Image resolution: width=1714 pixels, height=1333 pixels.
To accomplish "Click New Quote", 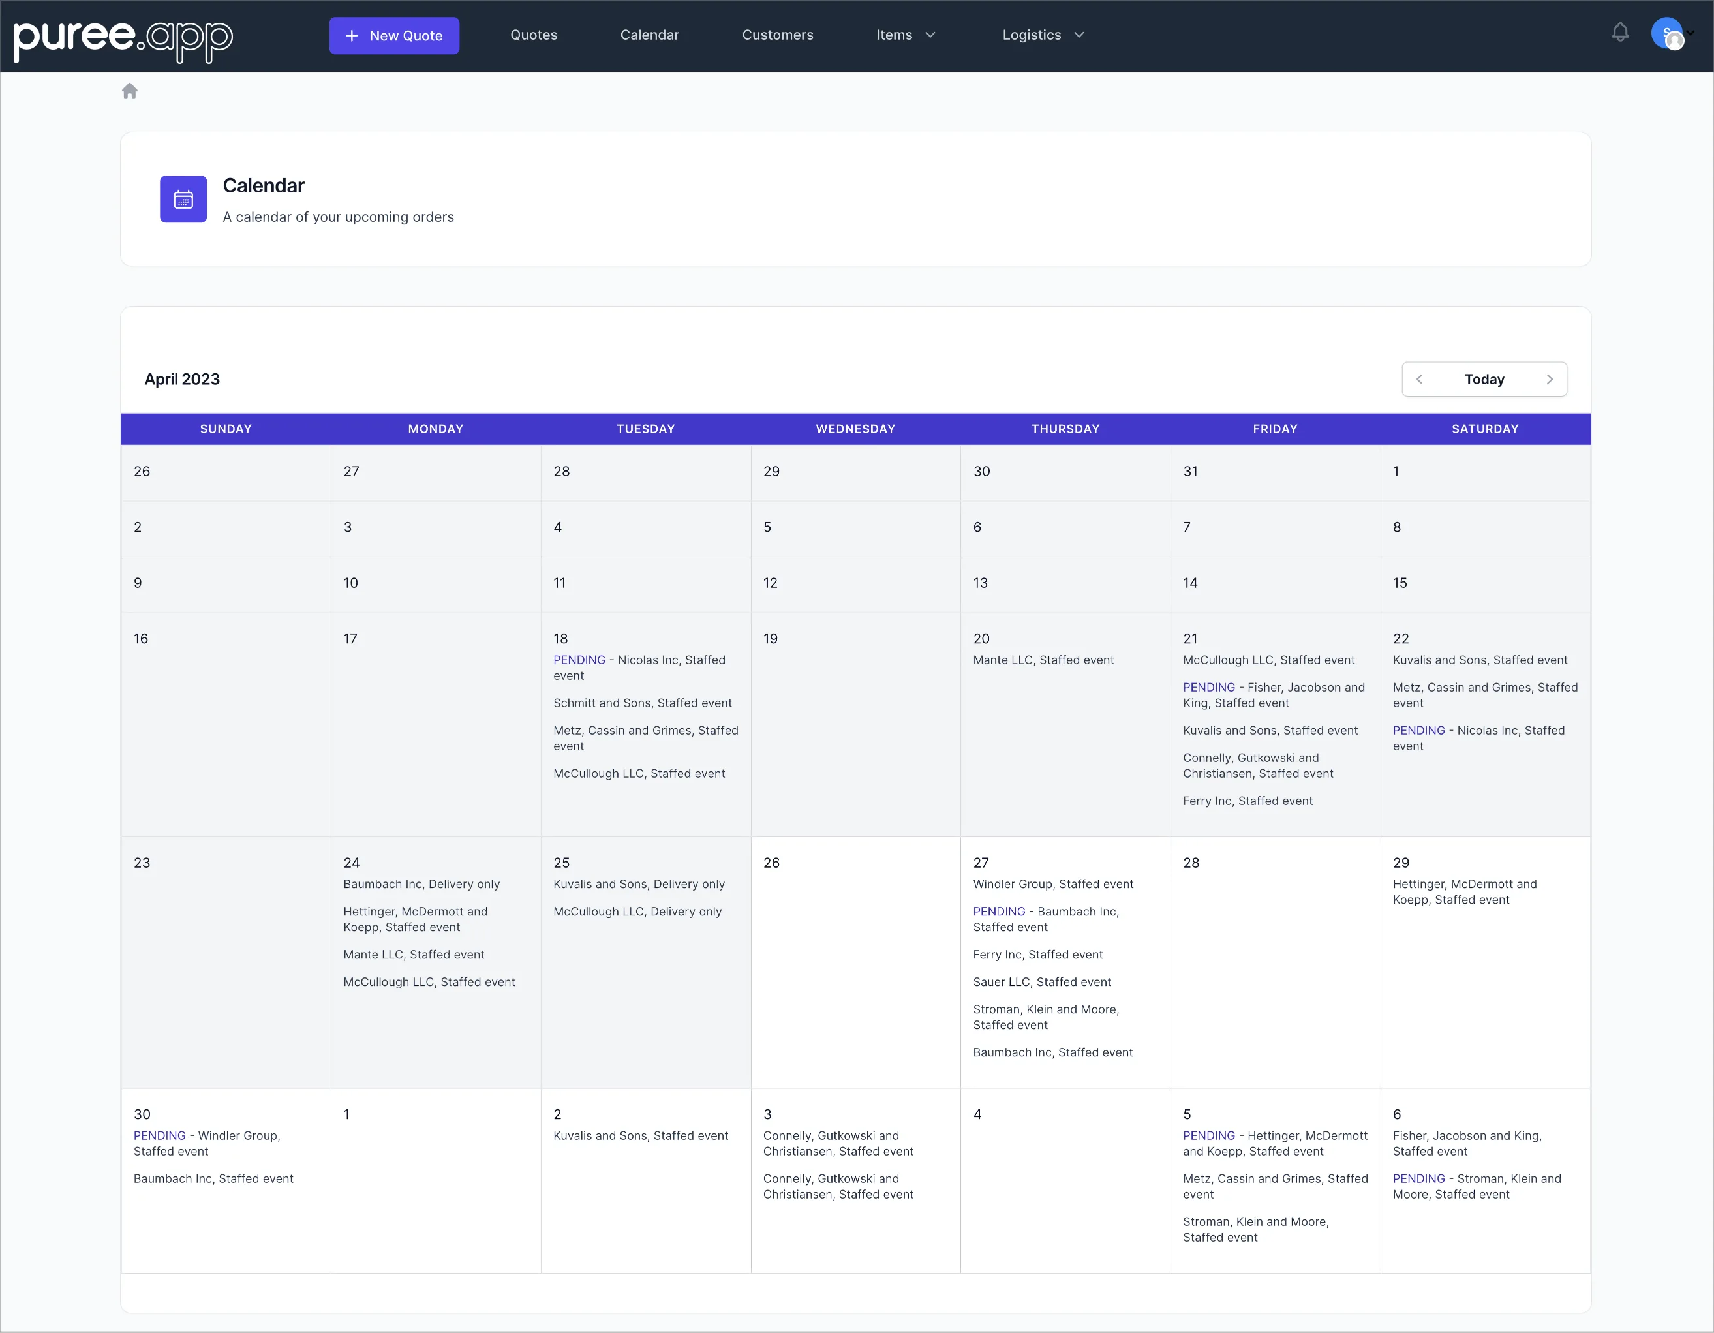I will (x=394, y=35).
